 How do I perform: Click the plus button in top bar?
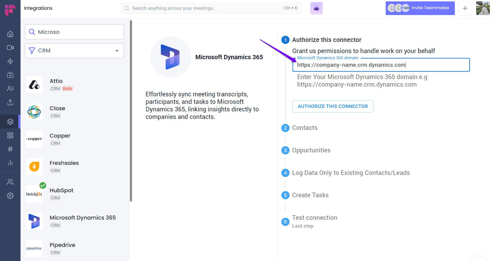(x=465, y=8)
